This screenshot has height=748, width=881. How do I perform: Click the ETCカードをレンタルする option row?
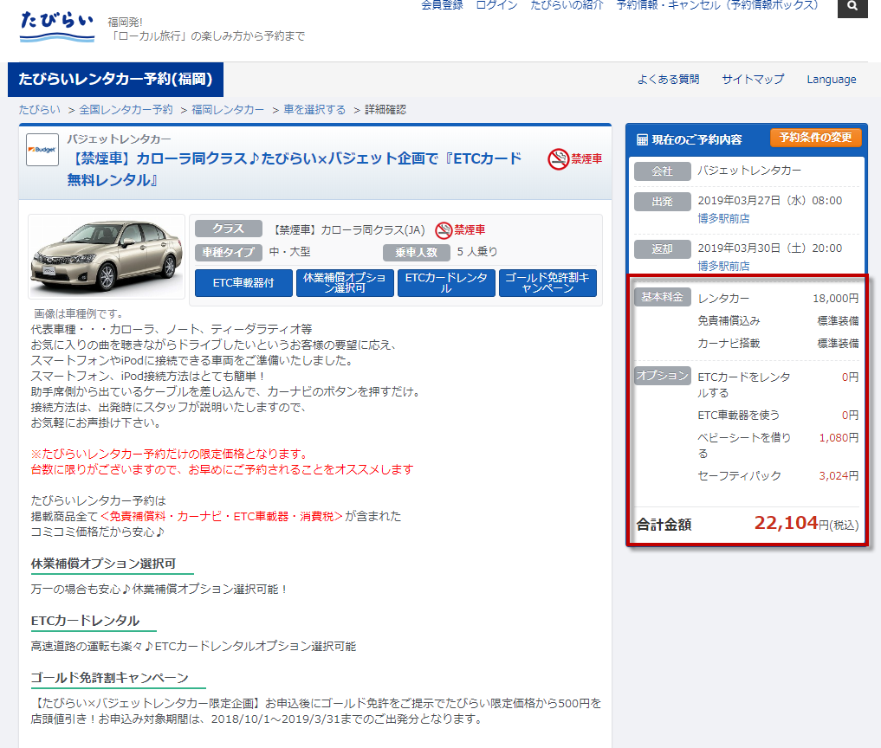coord(778,384)
